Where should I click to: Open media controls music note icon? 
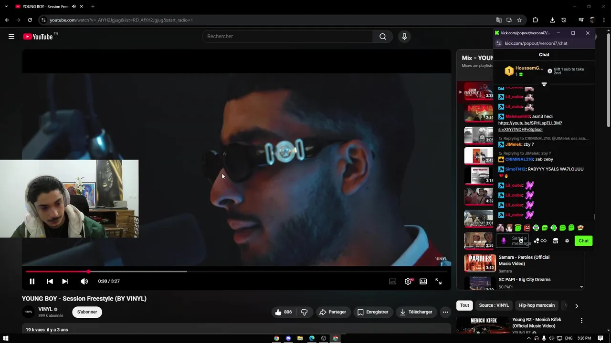tap(581, 20)
